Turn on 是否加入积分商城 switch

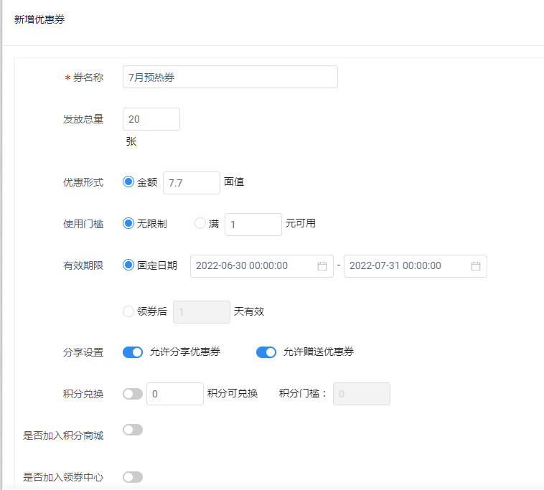(133, 430)
